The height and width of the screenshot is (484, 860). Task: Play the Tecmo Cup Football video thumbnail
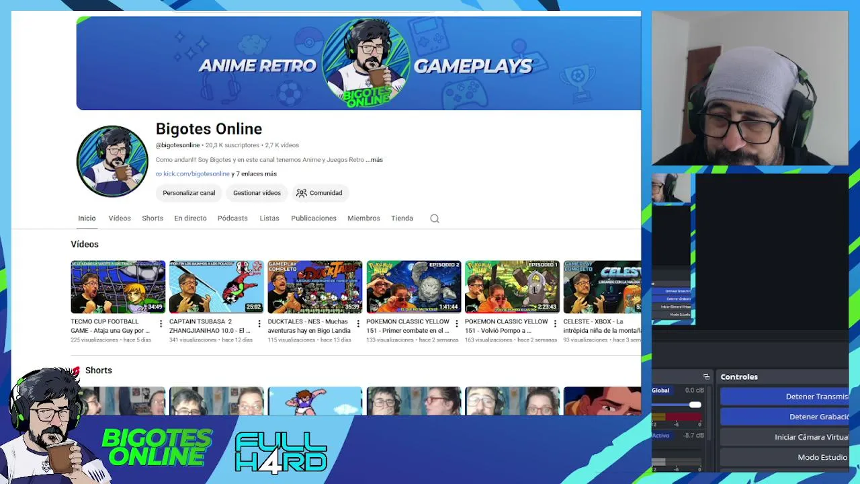(118, 287)
